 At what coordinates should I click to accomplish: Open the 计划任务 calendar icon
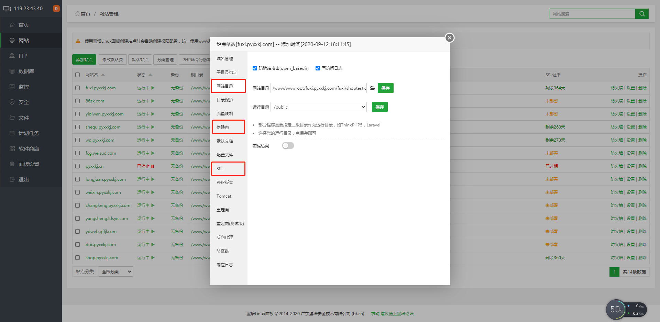point(12,133)
